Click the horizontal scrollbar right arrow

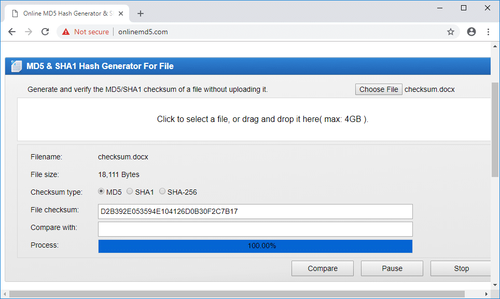pyautogui.click(x=487, y=294)
